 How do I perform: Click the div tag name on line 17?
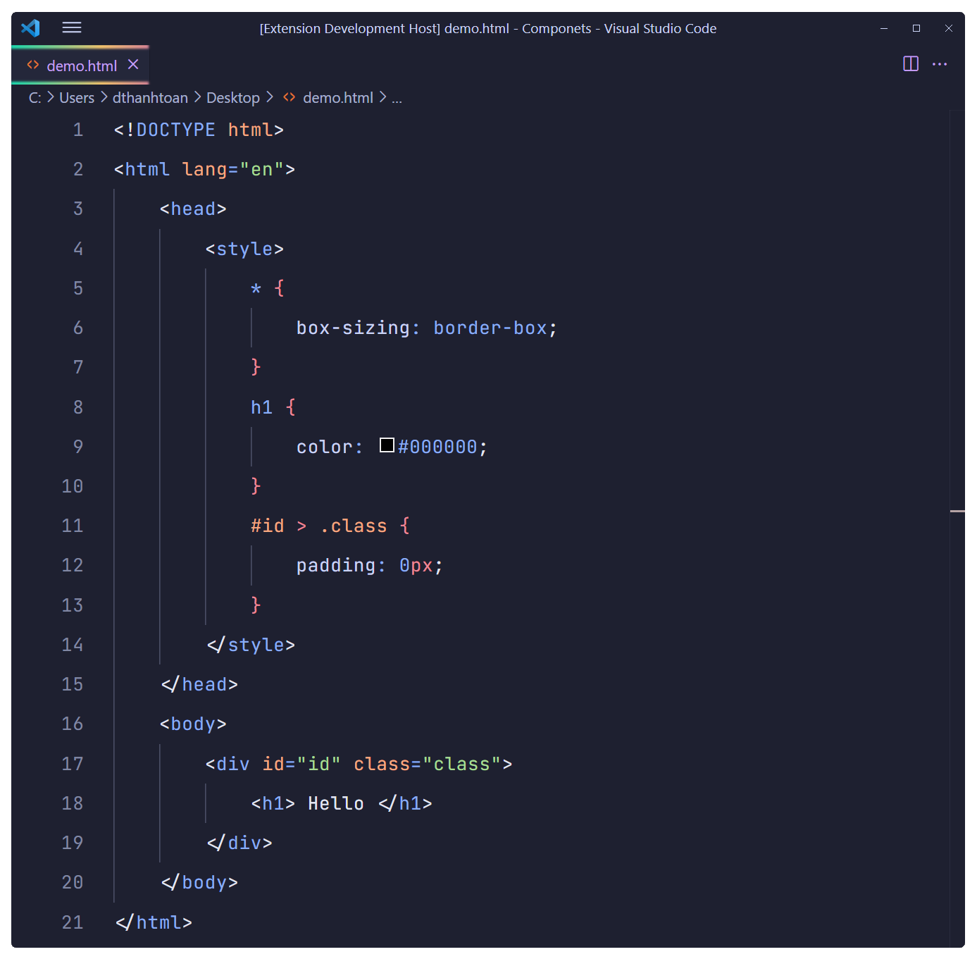(x=233, y=765)
